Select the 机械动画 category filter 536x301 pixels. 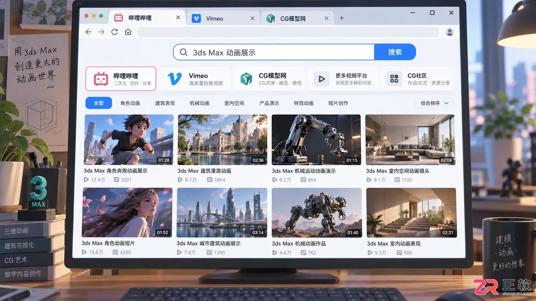[200, 103]
